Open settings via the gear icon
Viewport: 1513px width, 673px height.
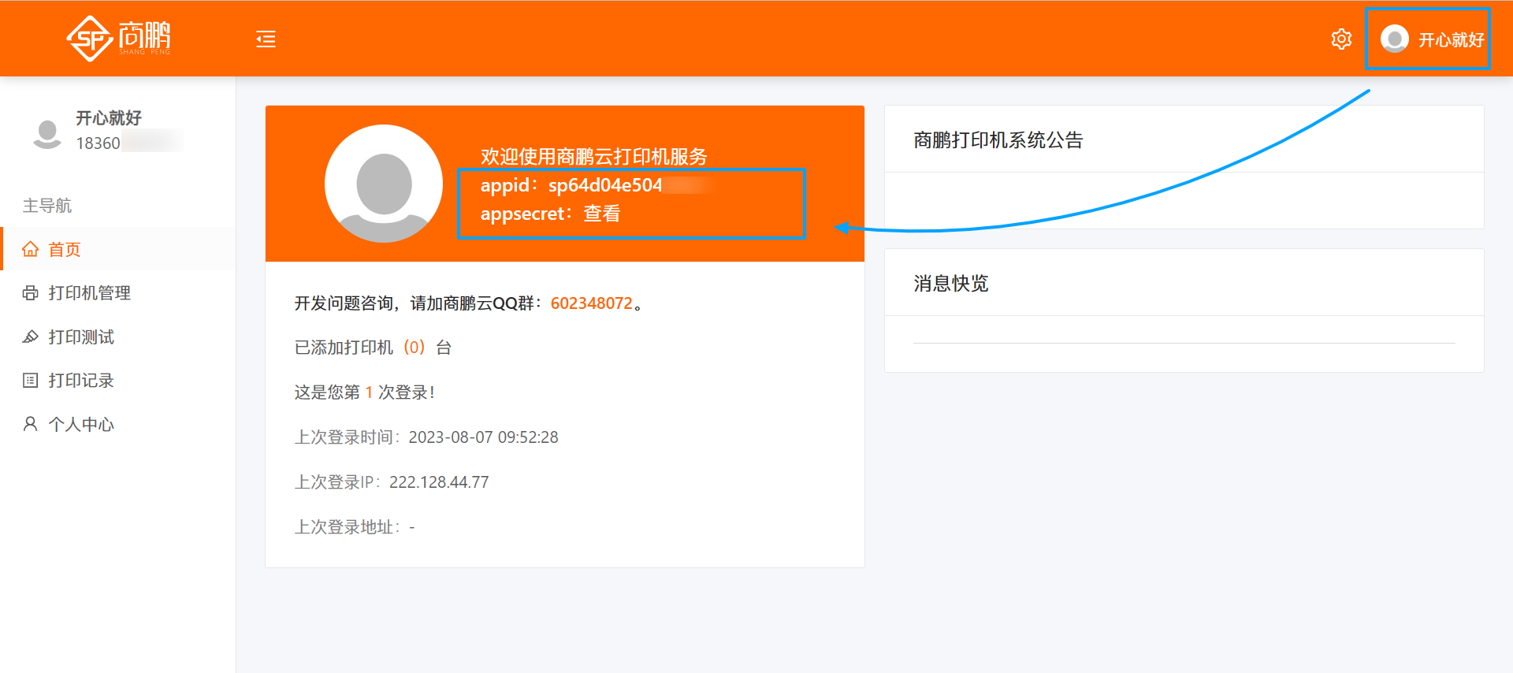click(x=1341, y=39)
